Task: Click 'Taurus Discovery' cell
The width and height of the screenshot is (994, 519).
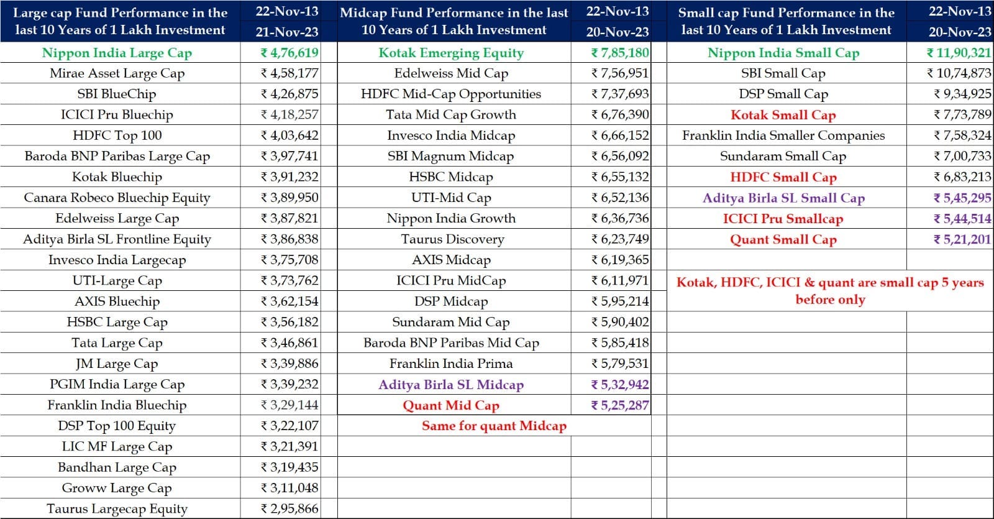Action: tap(453, 239)
